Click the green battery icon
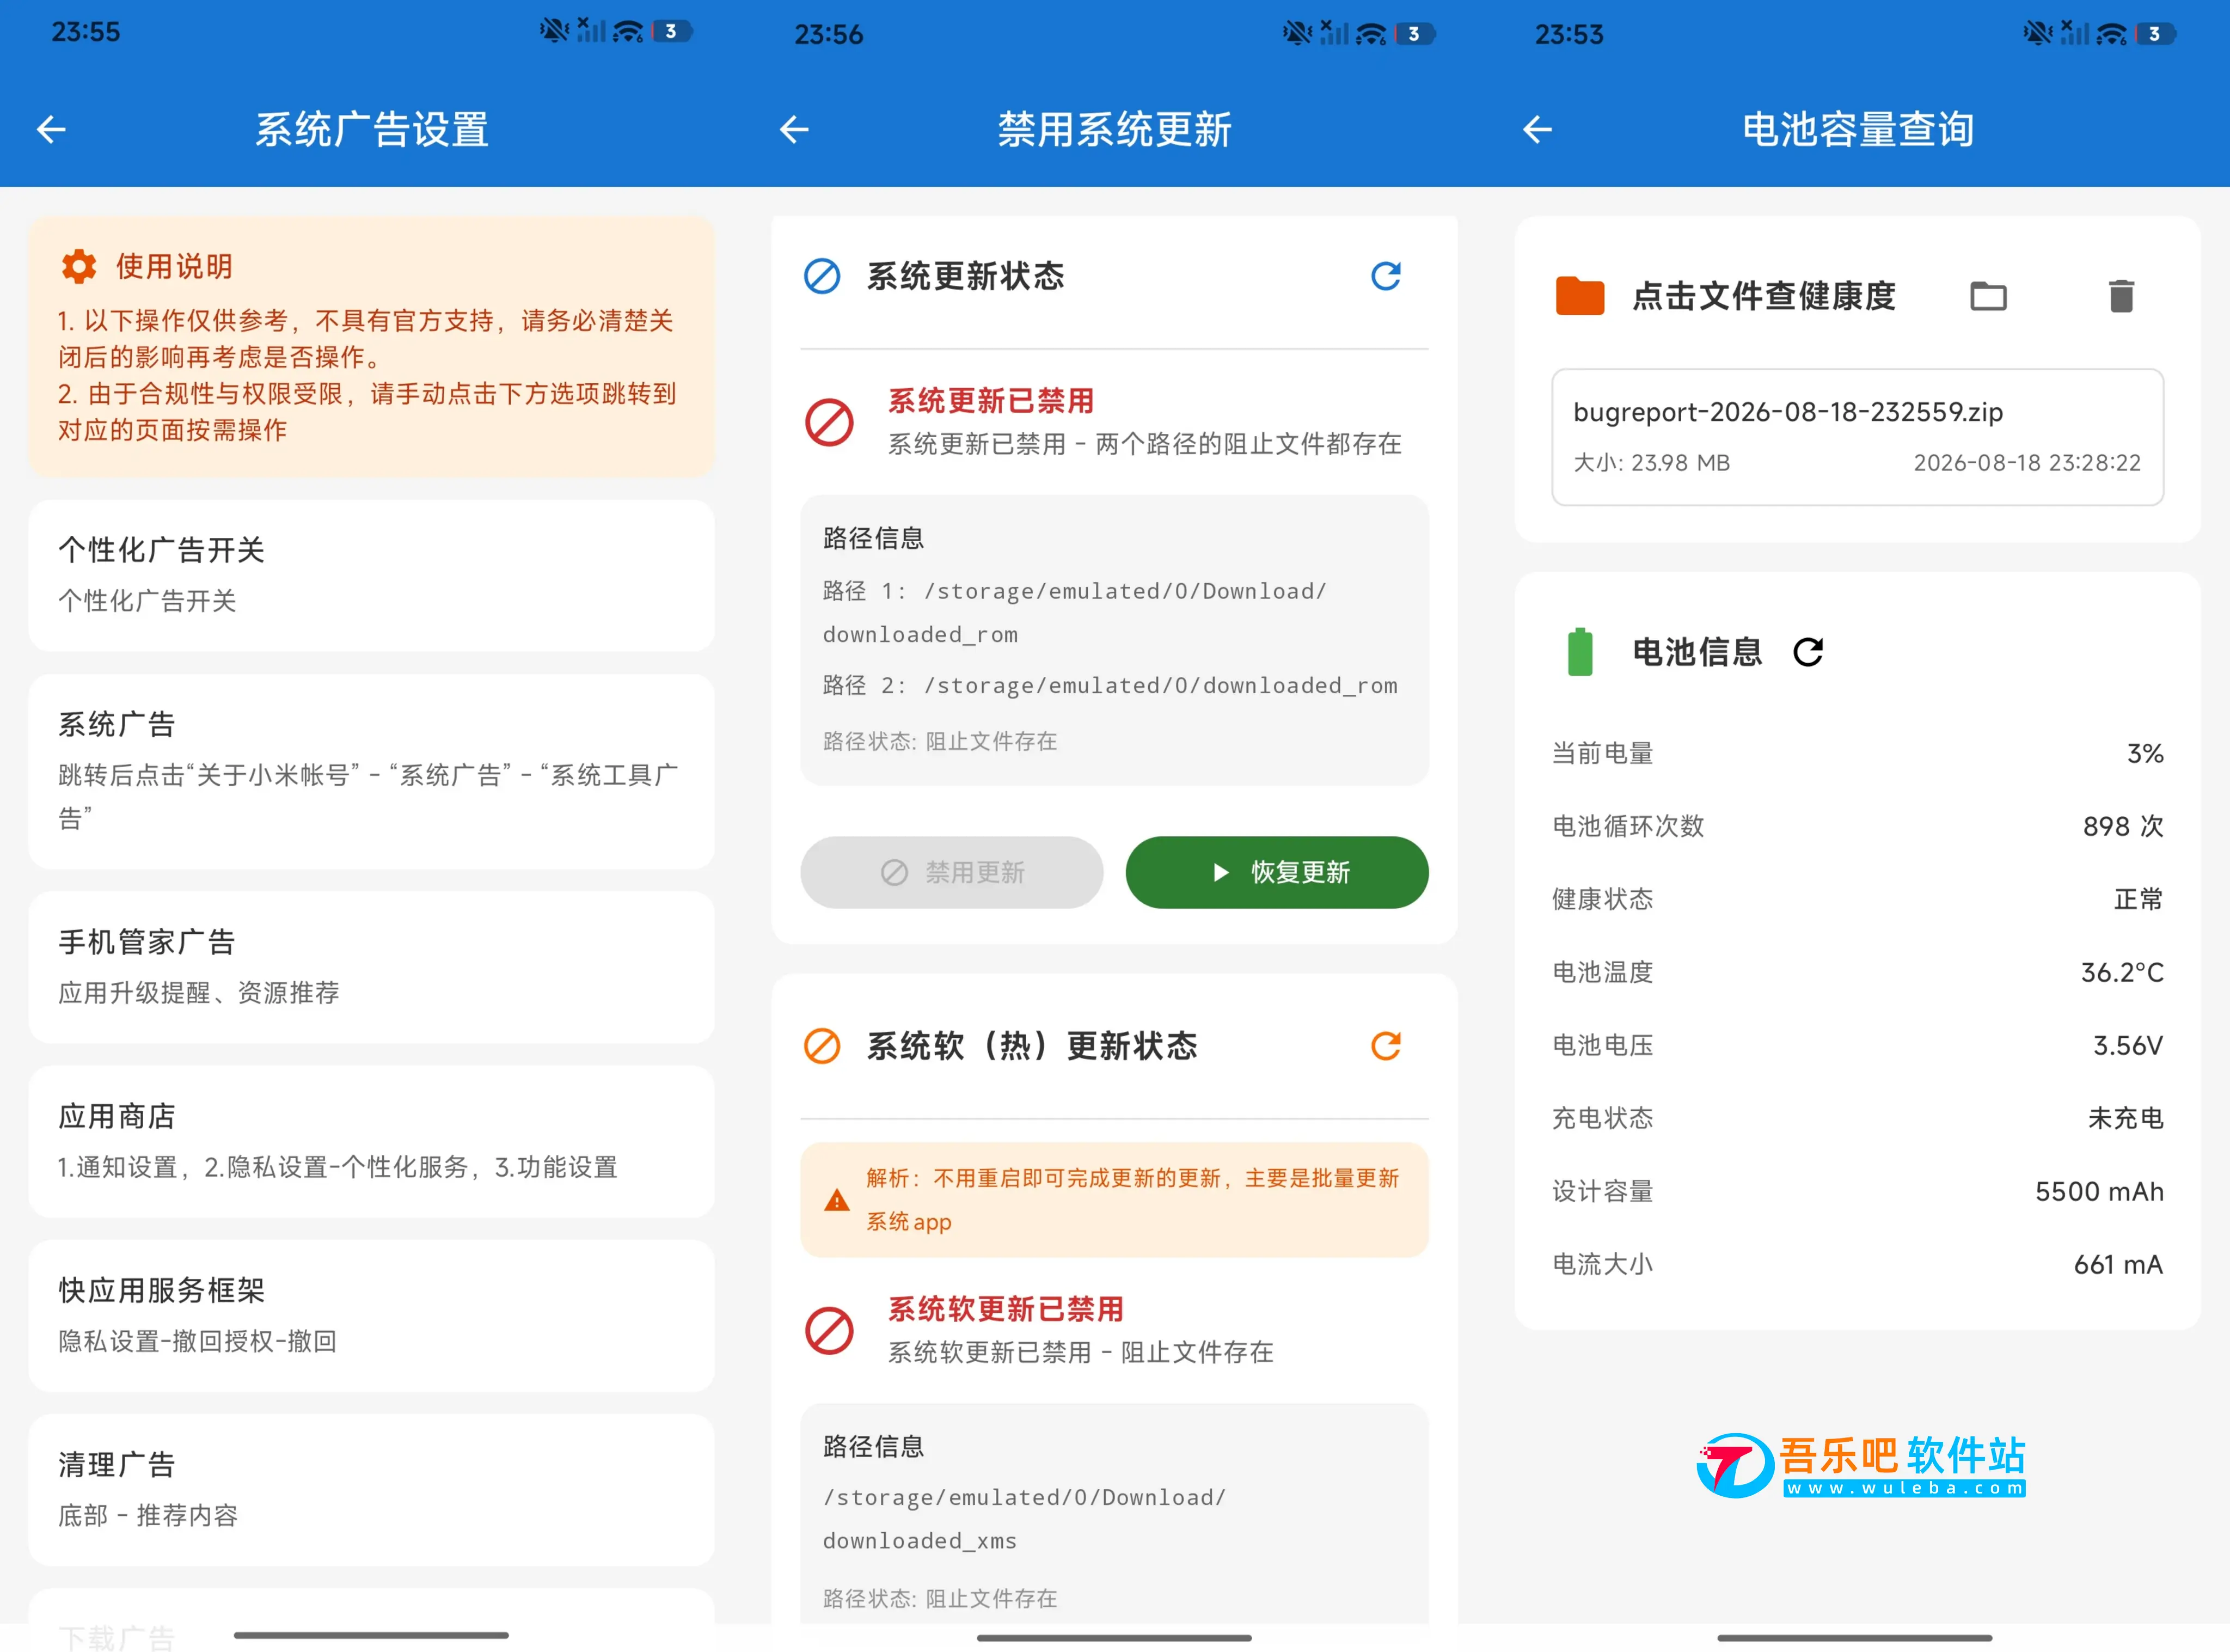This screenshot has height=1652, width=2230. (1580, 652)
